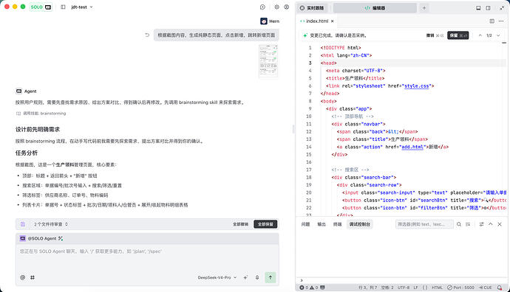The height and width of the screenshot is (292, 510).
Task: Switch to the 问题 panel tab
Action: click(305, 224)
